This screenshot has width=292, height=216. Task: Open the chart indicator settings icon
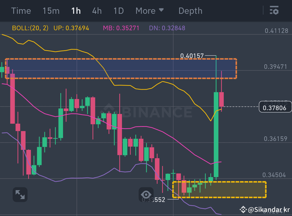[x=274, y=11]
